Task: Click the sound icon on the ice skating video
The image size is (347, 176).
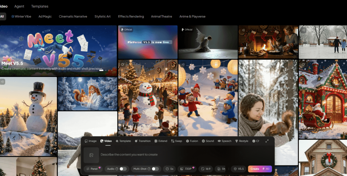Action: pos(303,30)
